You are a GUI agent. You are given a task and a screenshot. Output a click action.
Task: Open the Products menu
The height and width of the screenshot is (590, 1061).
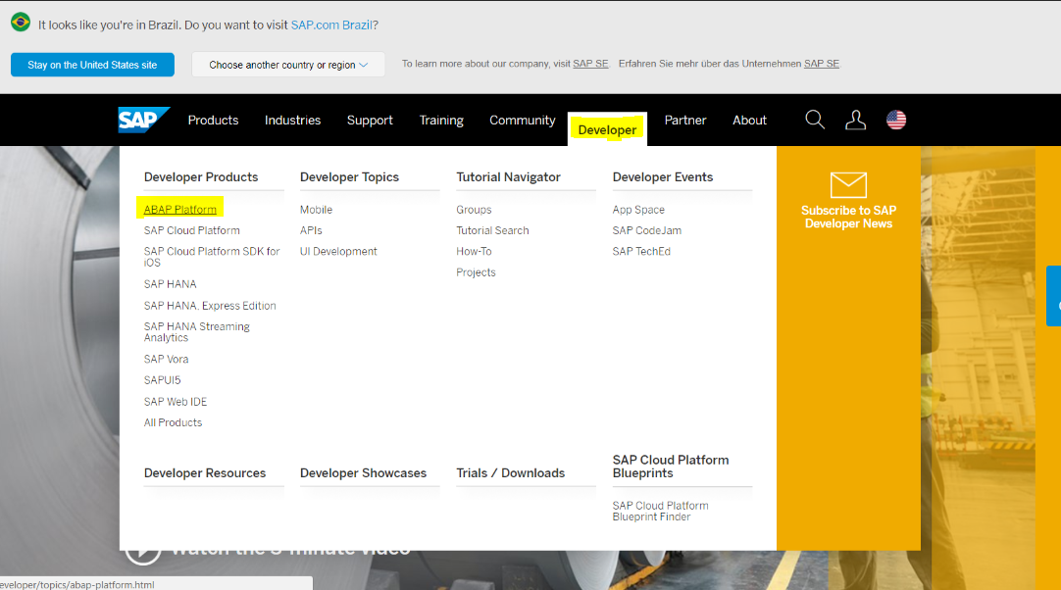[213, 120]
